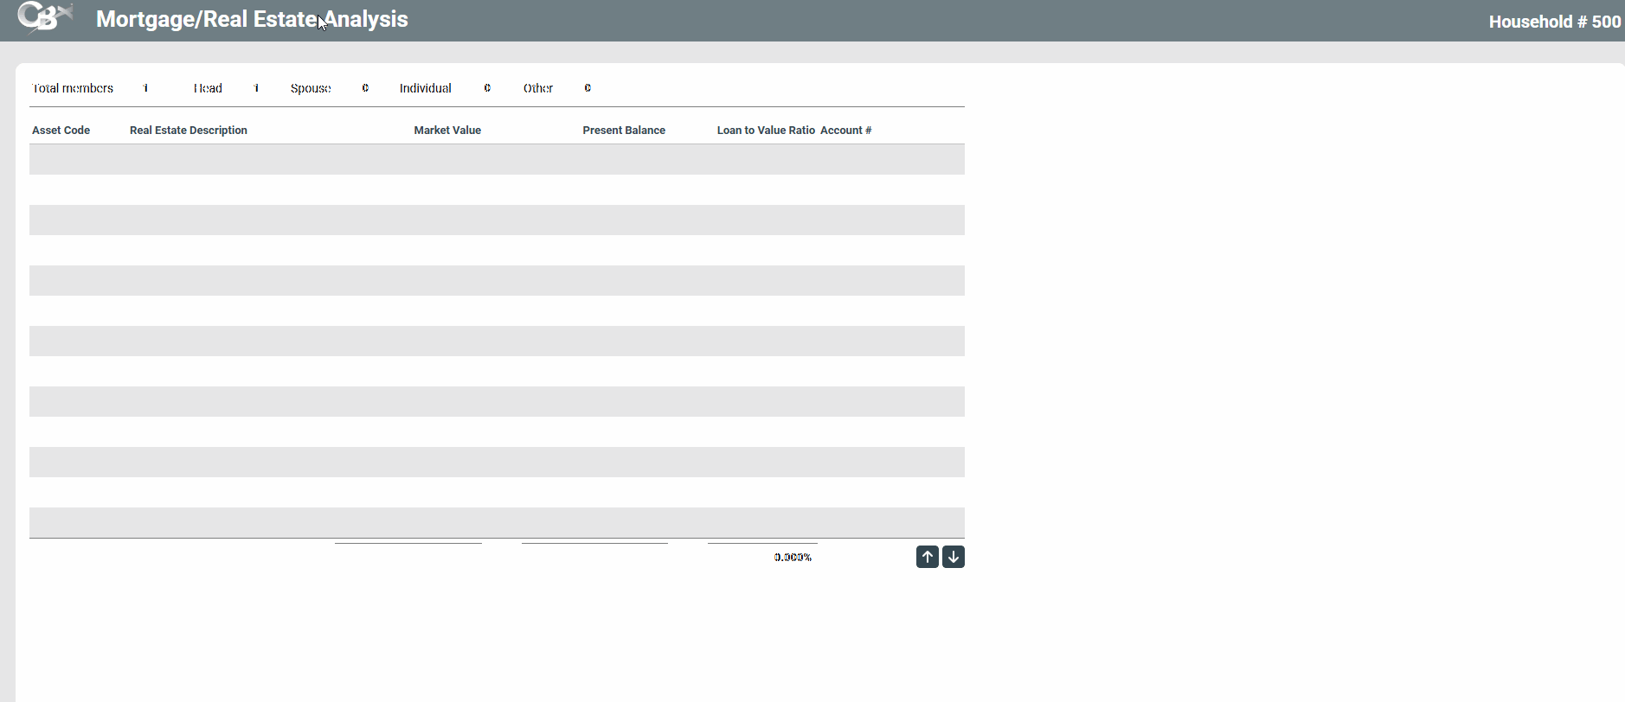This screenshot has width=1625, height=702.
Task: Click the Present Balance total field under table
Action: coord(594,555)
